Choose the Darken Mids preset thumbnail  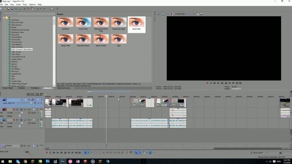[66, 39]
